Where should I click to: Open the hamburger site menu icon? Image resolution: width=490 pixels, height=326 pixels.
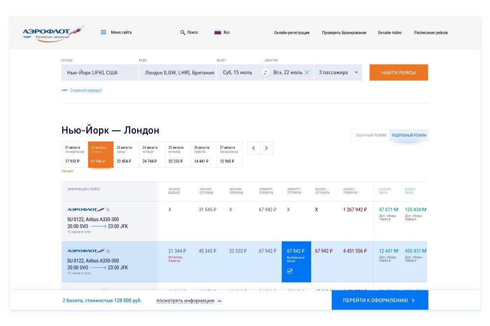click(103, 32)
